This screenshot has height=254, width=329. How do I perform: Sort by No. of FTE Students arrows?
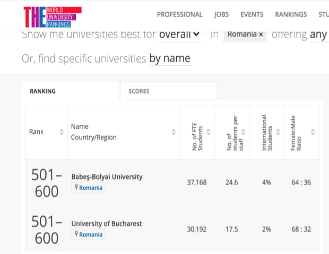coord(208,132)
